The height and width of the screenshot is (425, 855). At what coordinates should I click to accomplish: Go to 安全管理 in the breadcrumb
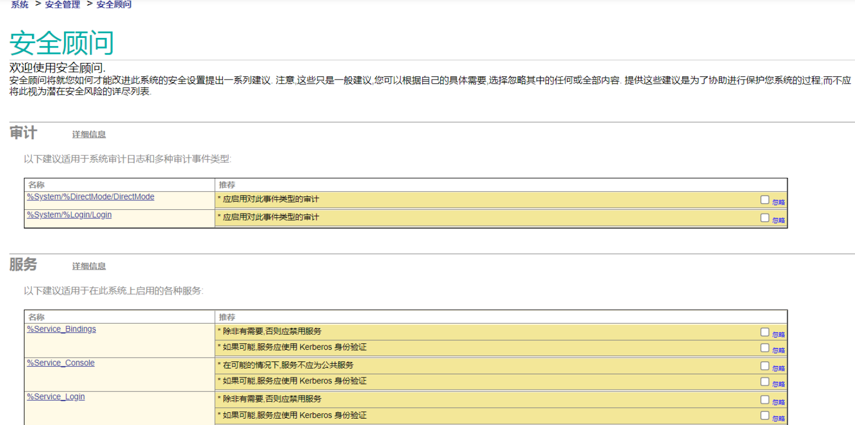point(63,4)
